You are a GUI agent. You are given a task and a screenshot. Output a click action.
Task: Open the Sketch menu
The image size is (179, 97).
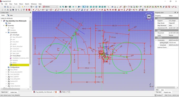tap(27, 4)
